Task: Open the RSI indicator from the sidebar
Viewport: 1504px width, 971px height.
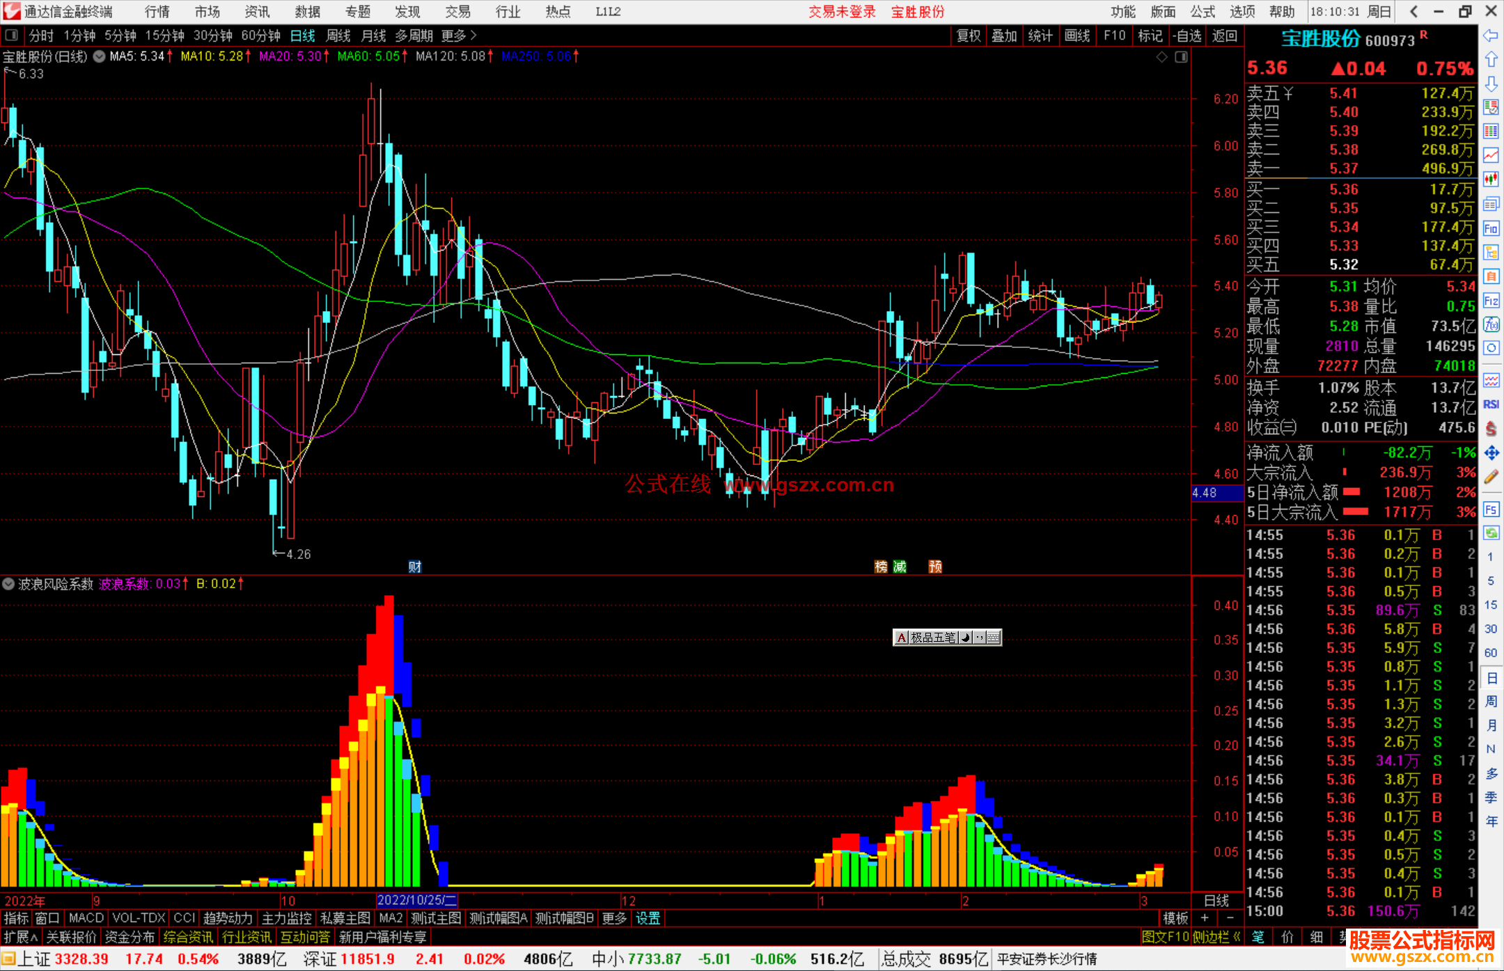Action: point(1491,404)
